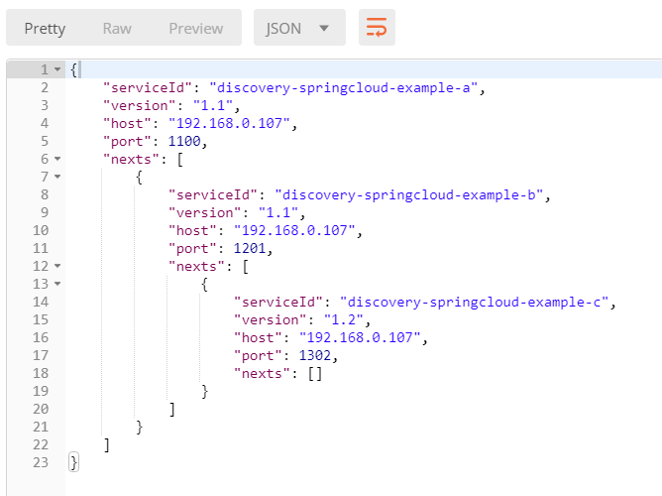Collapse the nexts array on line 6

(57, 160)
